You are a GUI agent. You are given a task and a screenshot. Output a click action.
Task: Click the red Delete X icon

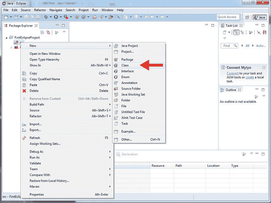click(24, 91)
